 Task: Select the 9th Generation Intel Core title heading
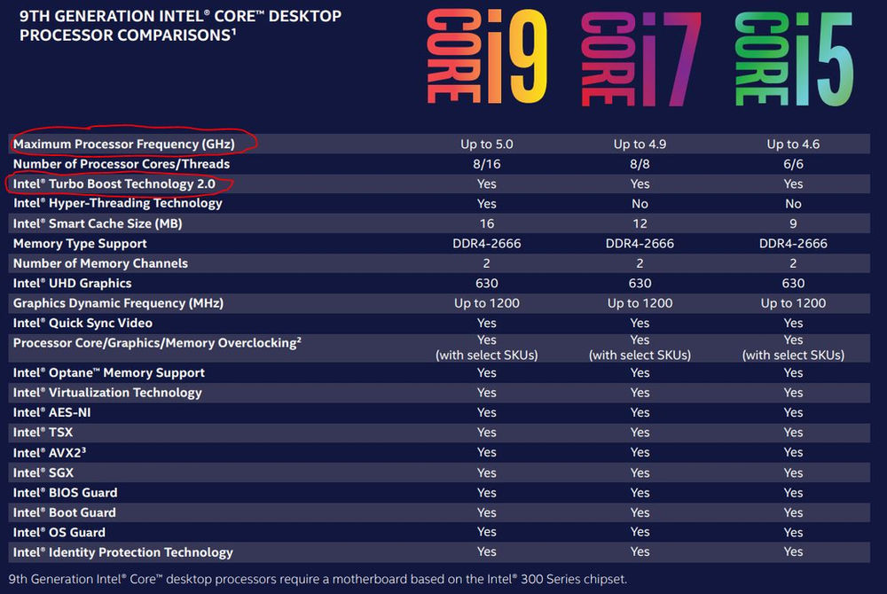point(180,26)
